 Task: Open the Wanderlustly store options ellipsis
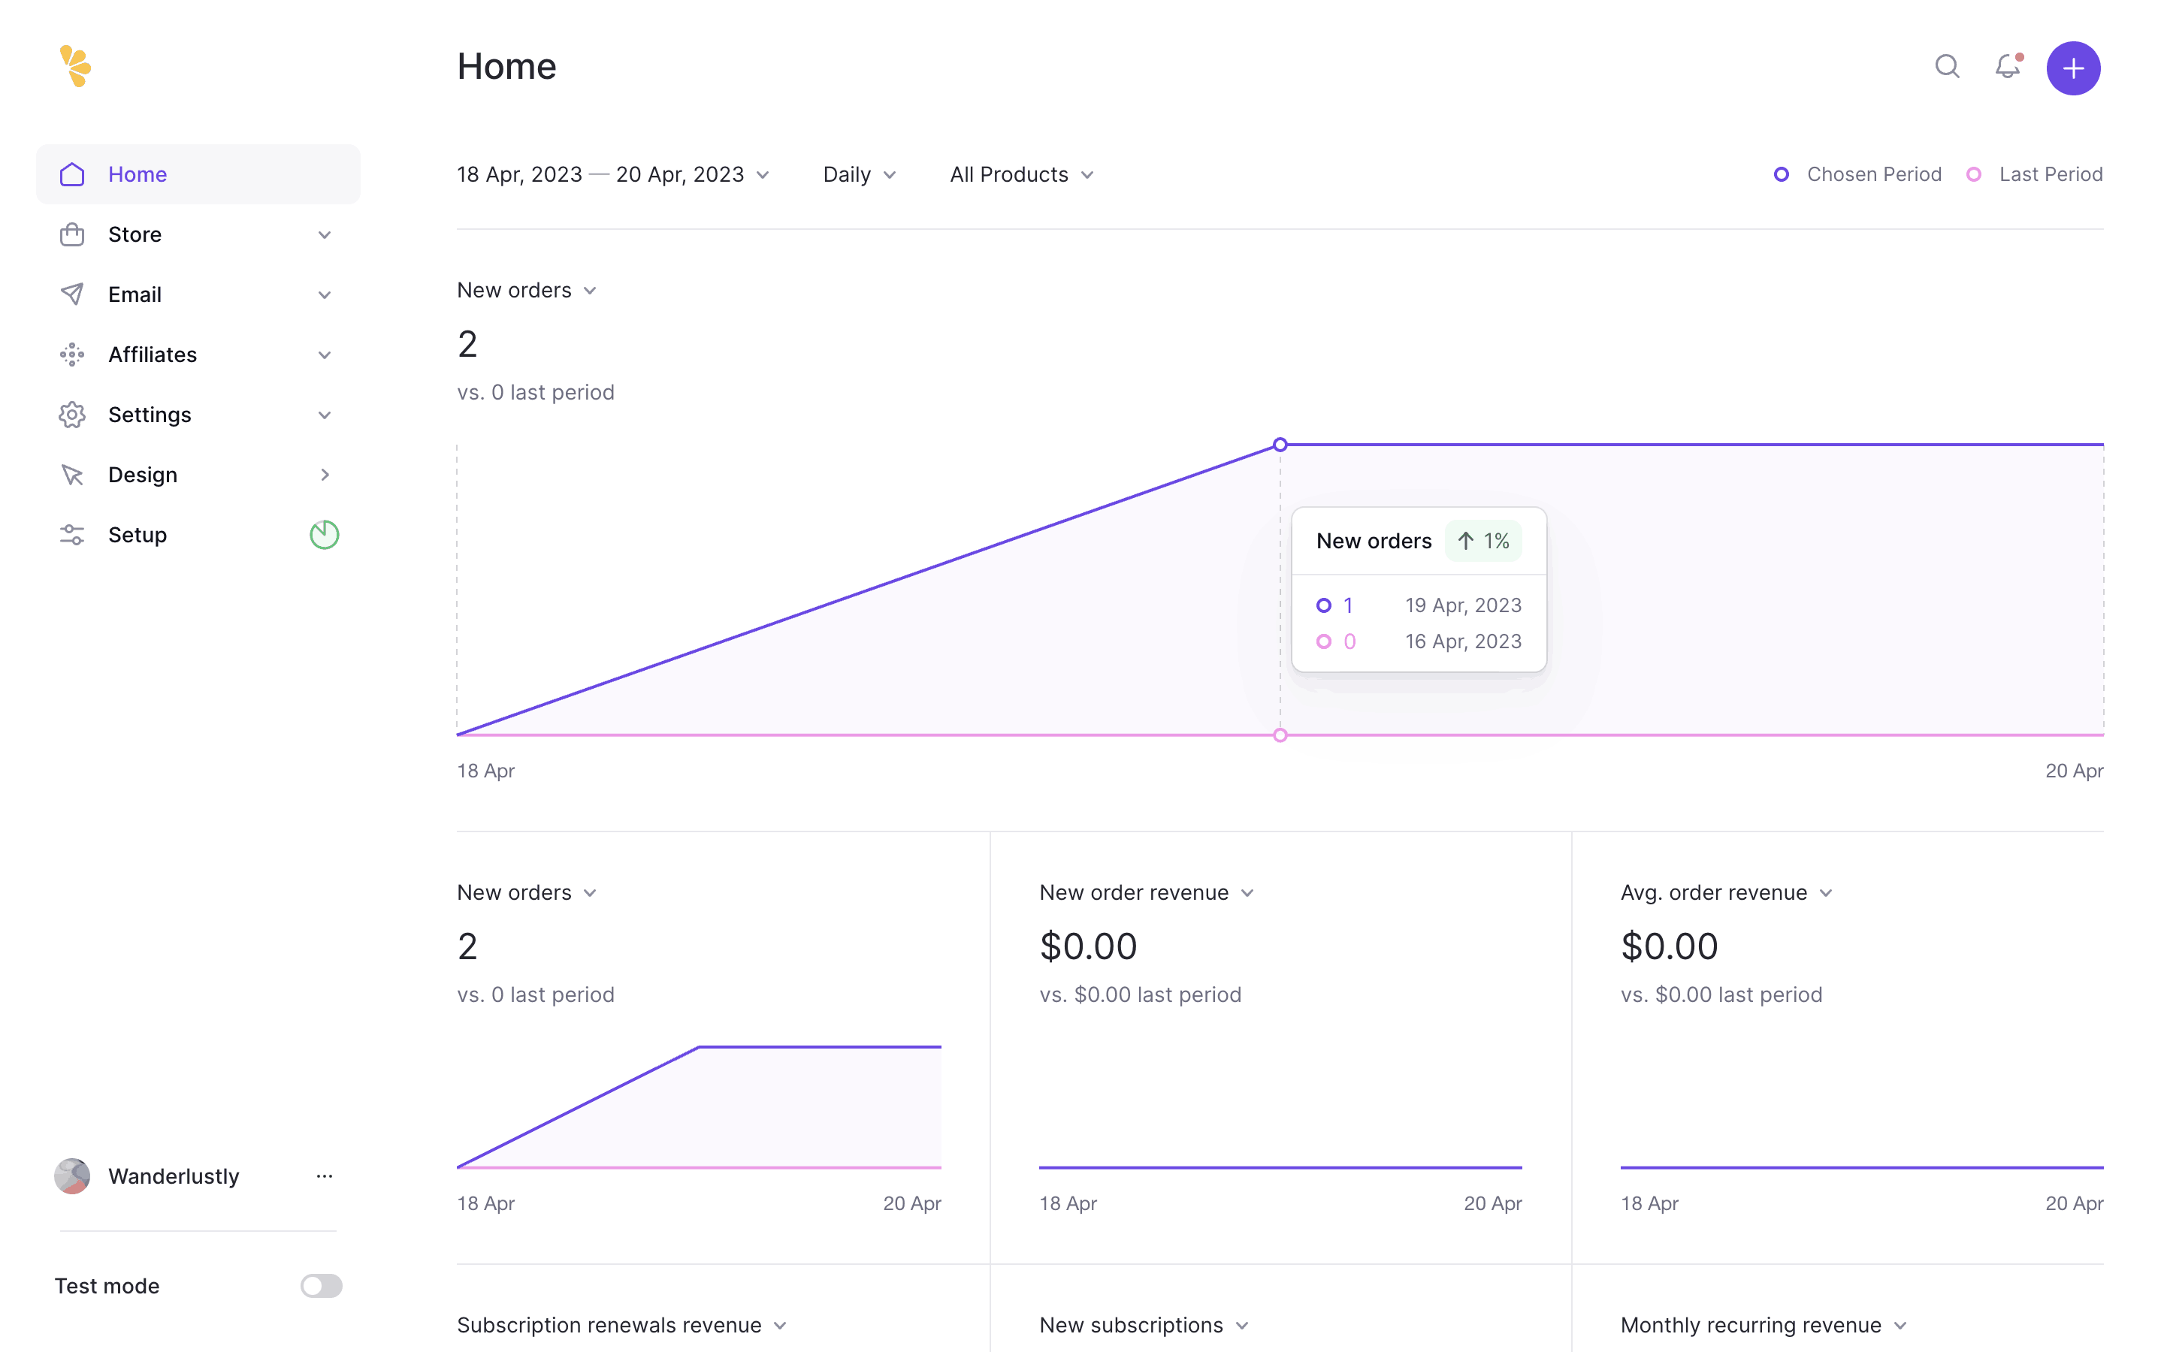pyautogui.click(x=324, y=1175)
